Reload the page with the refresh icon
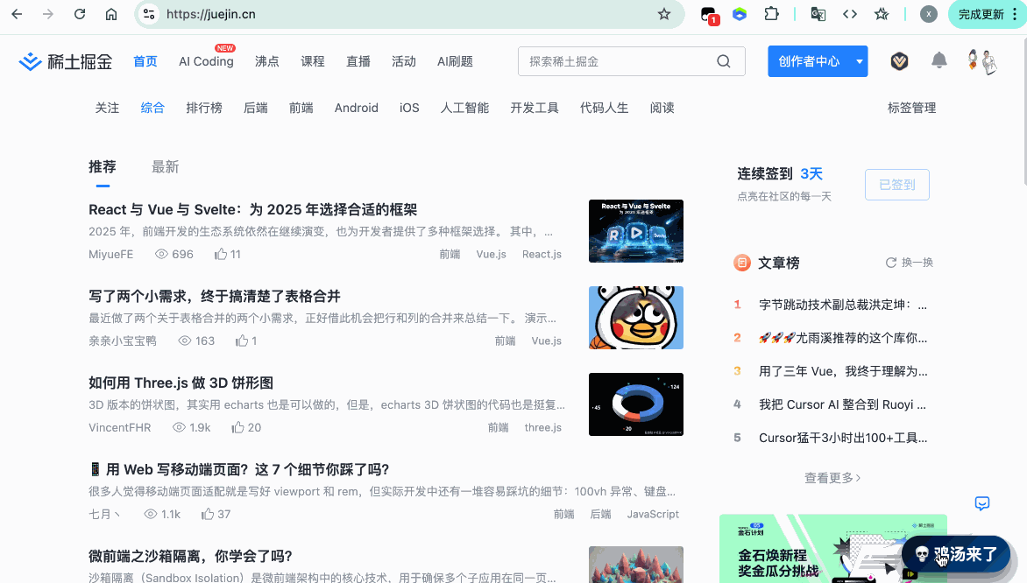Image resolution: width=1027 pixels, height=583 pixels. coord(79,14)
